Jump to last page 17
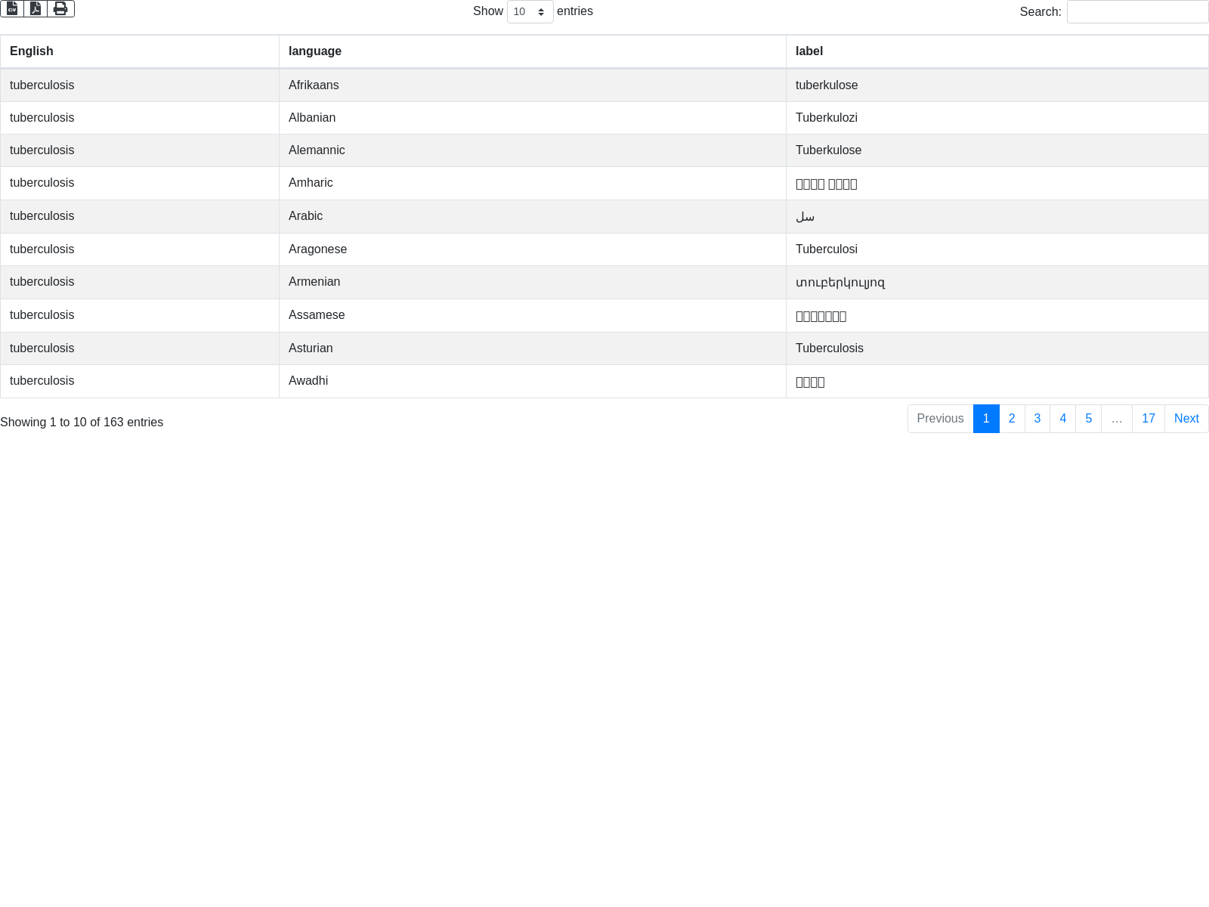The image size is (1209, 907). point(1148,419)
